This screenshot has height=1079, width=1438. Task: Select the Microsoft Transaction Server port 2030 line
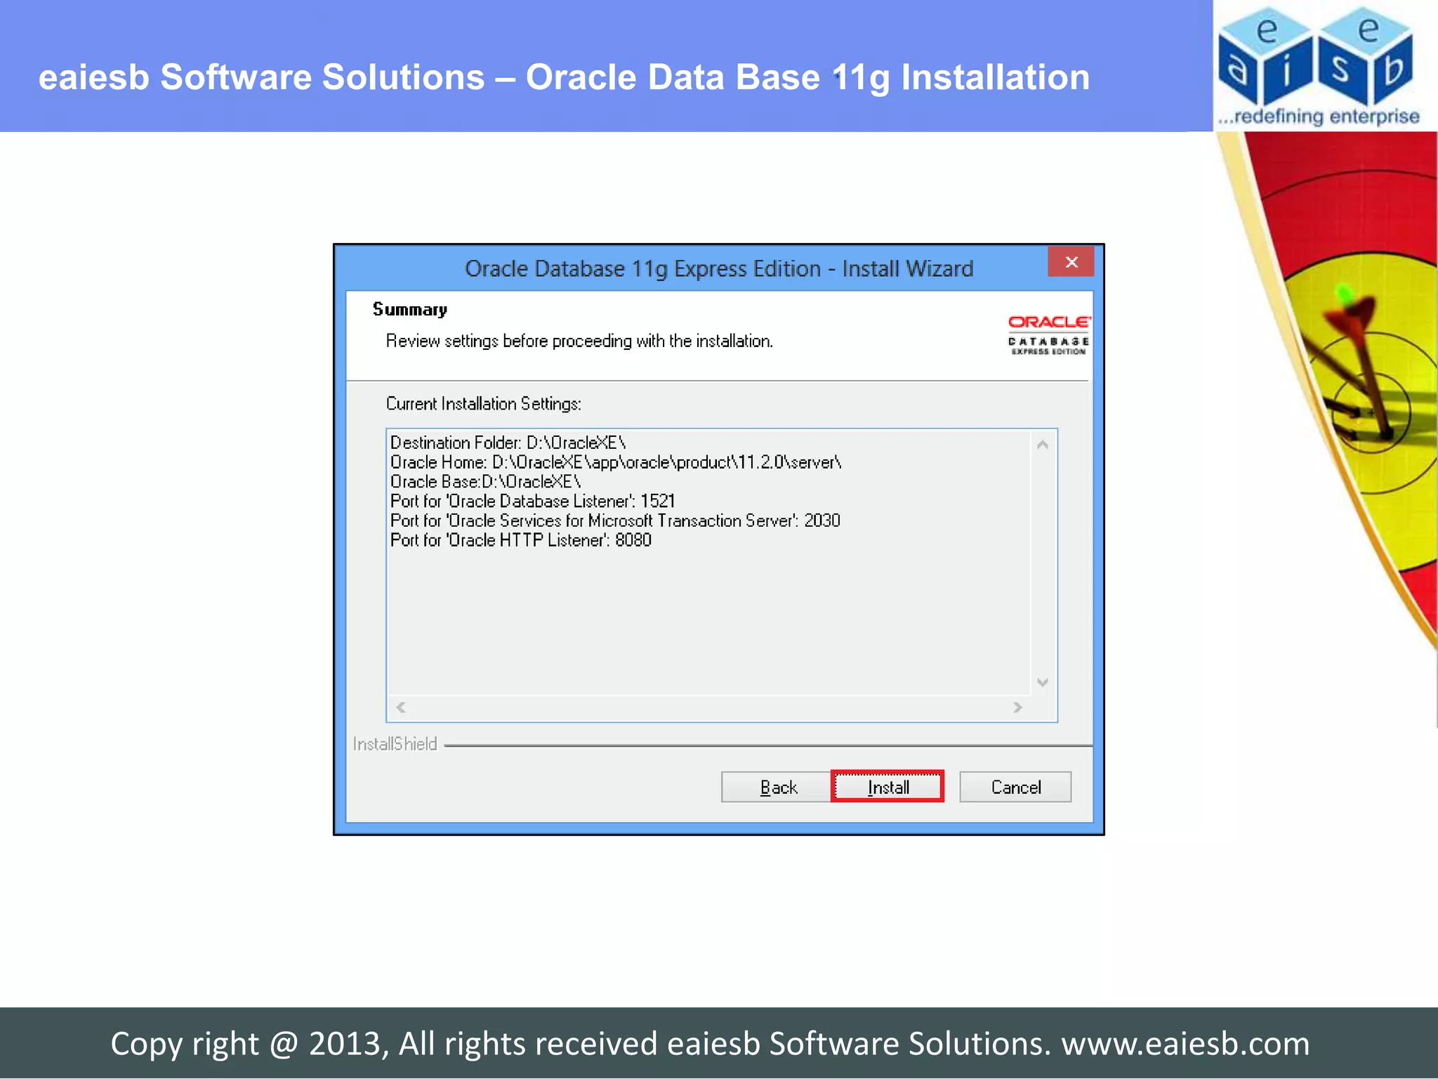615,521
